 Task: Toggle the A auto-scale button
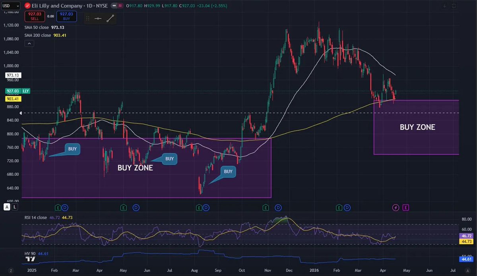tap(7, 207)
